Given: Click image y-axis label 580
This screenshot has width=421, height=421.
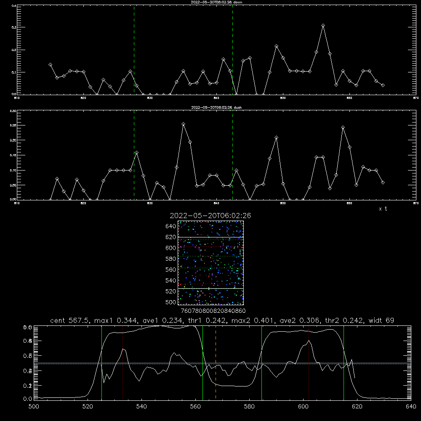Looking at the screenshot, I should 171,259.
